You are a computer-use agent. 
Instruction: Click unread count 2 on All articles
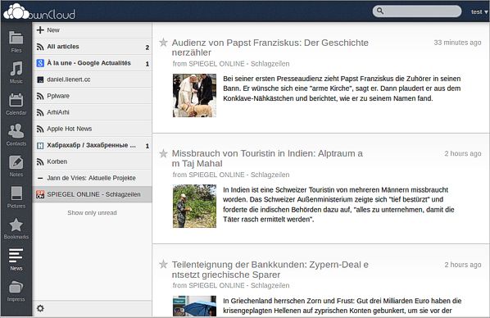[147, 48]
